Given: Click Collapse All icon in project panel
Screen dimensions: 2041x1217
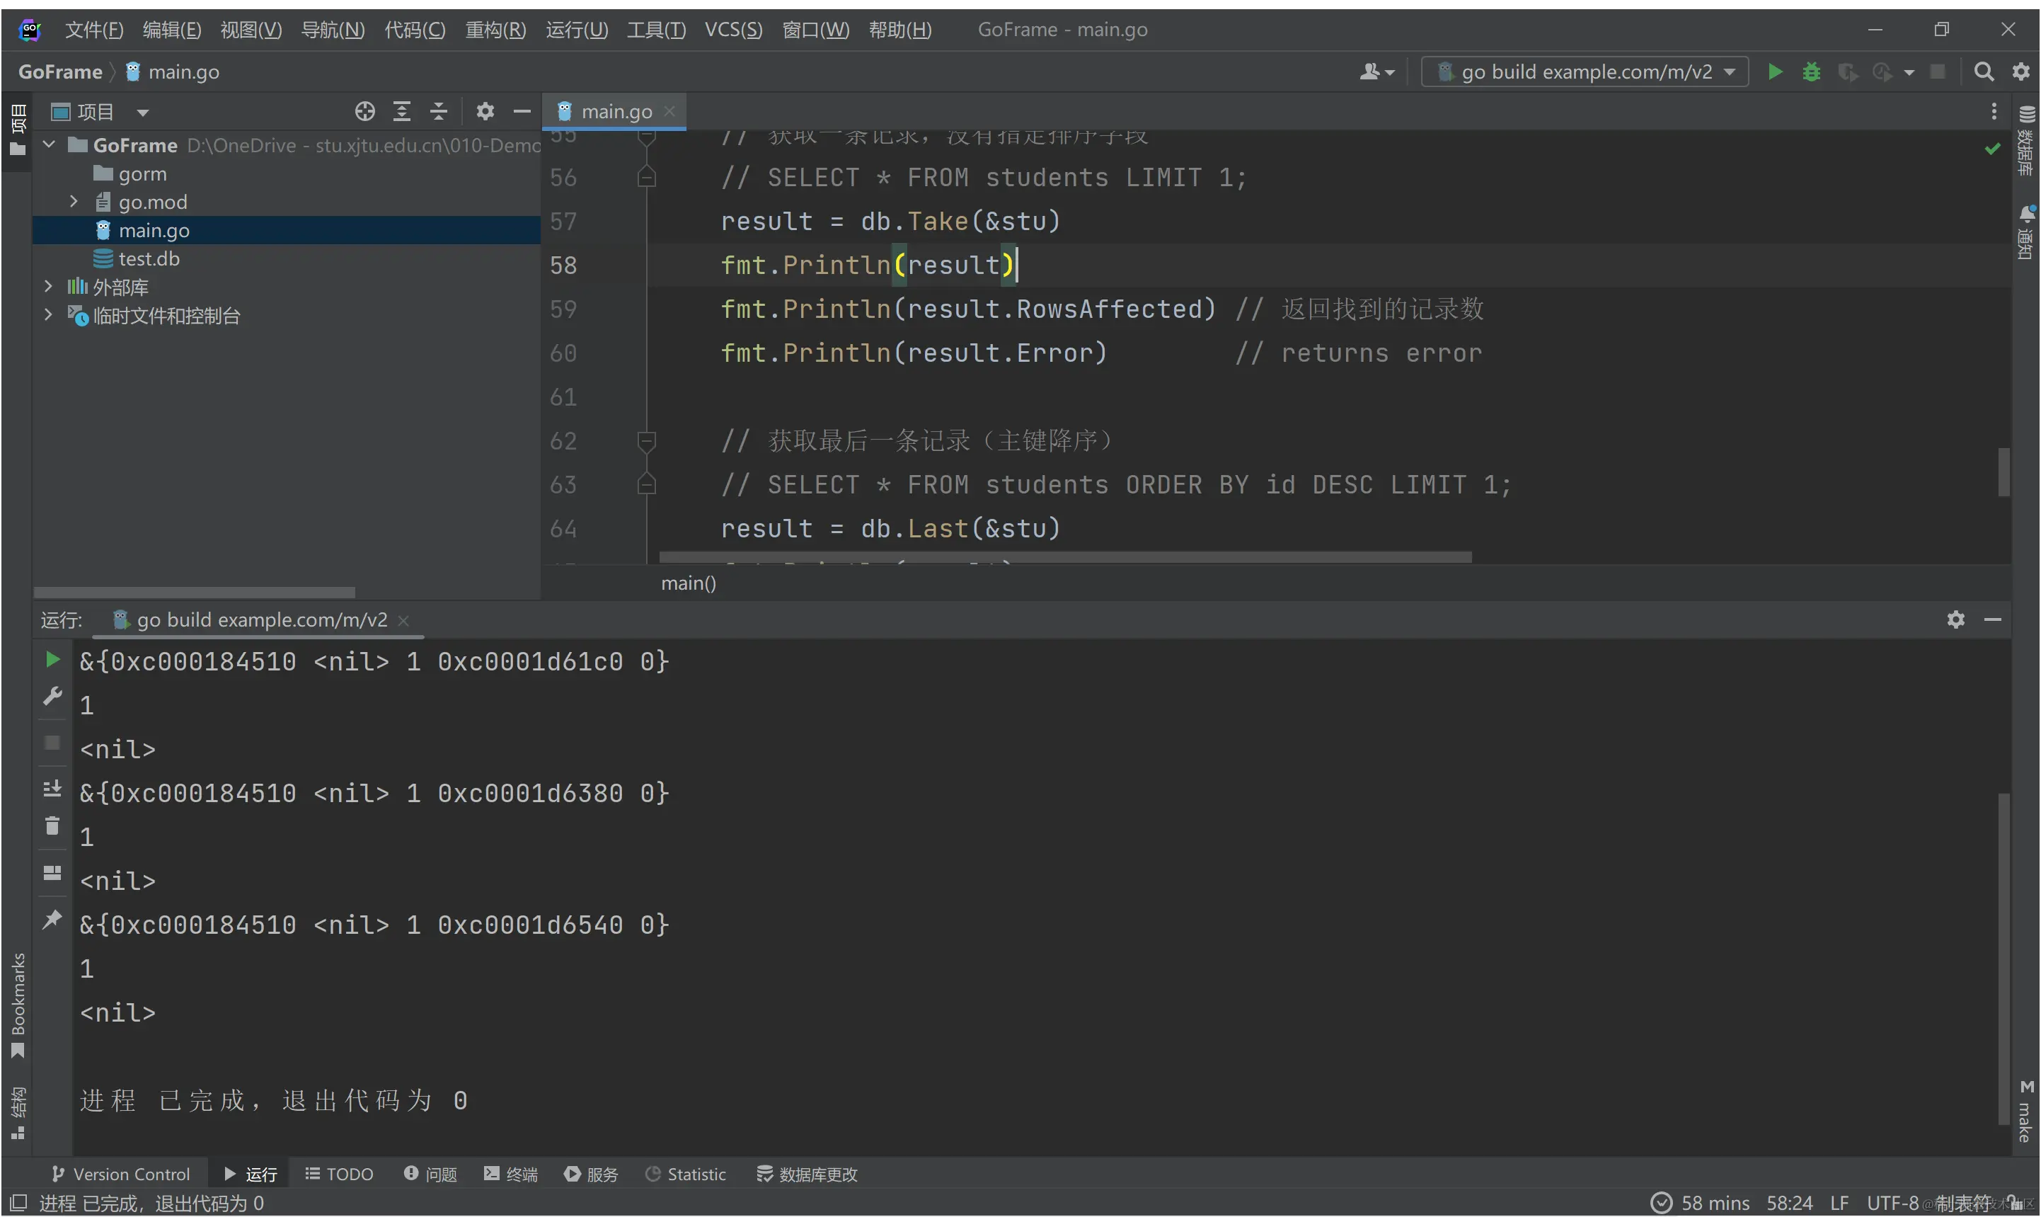Looking at the screenshot, I should point(439,112).
